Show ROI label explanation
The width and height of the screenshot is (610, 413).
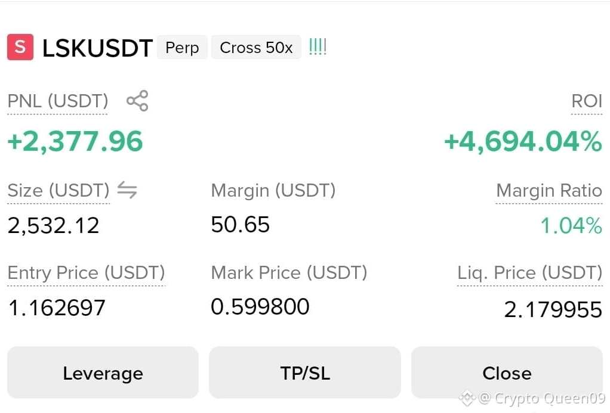coord(587,101)
